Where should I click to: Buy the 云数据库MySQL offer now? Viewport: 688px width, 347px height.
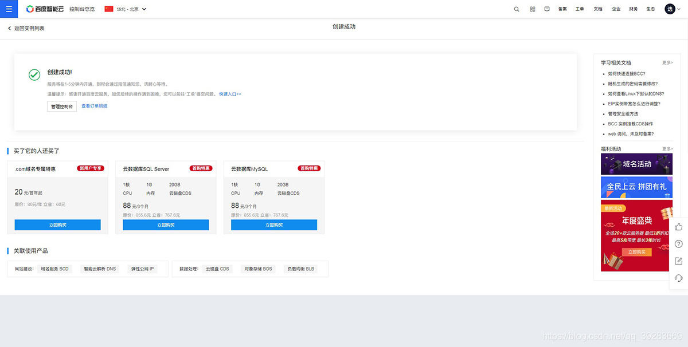(x=274, y=225)
